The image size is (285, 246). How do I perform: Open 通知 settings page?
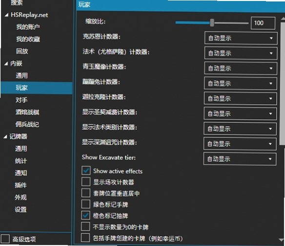[x=20, y=173]
